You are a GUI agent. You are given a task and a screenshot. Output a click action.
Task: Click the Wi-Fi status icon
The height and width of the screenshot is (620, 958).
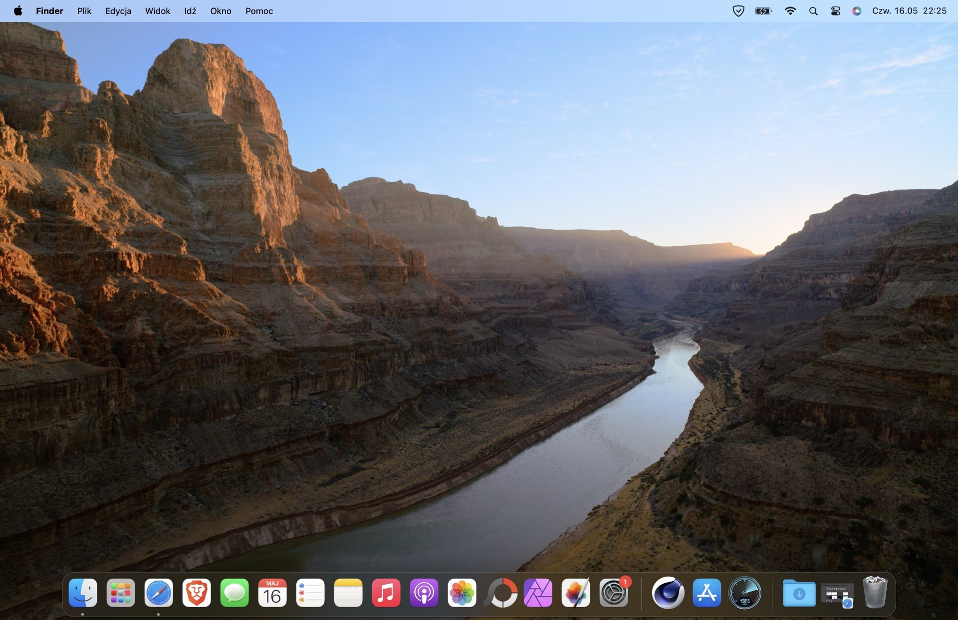[x=790, y=11]
